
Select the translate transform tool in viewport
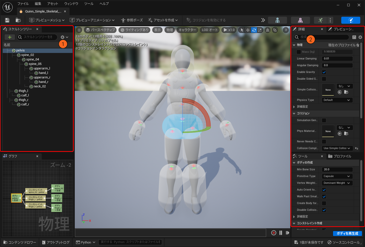pos(248,30)
